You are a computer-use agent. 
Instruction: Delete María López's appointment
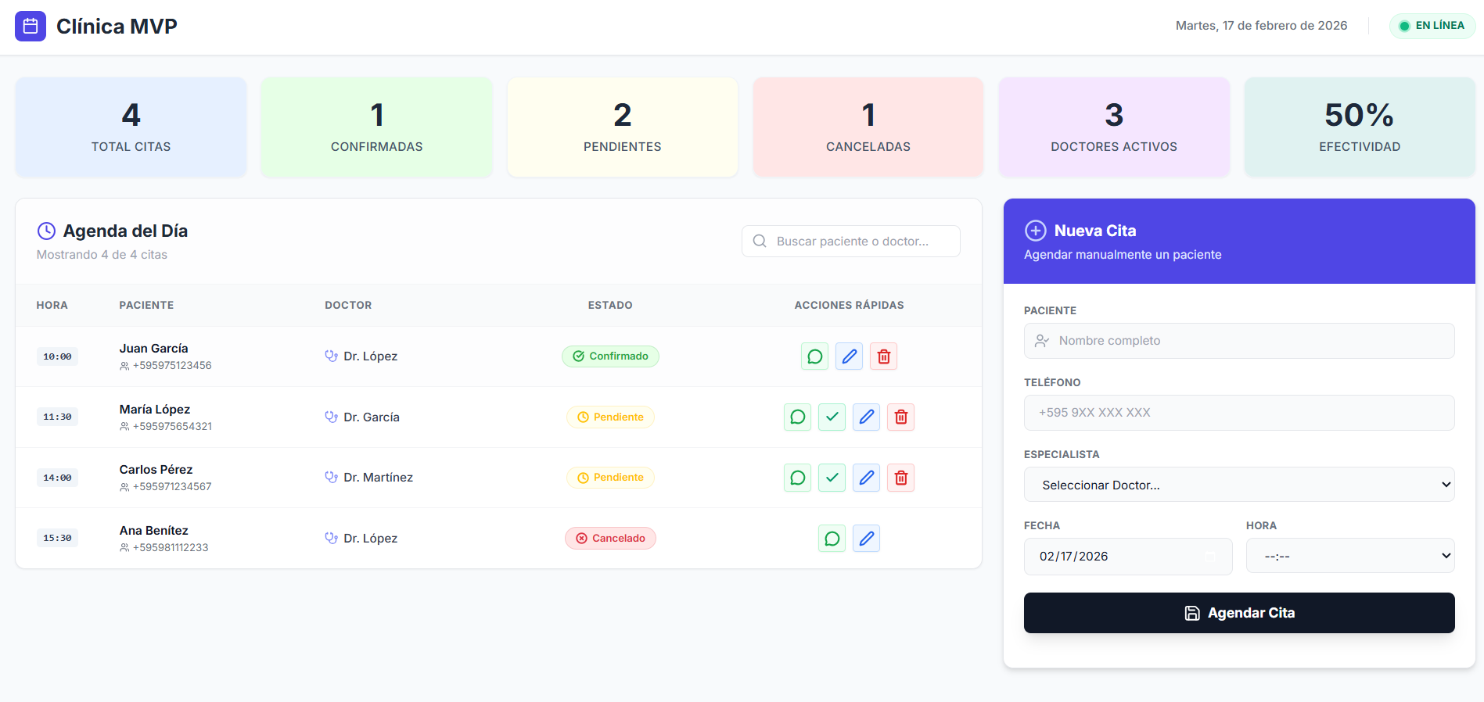point(900,417)
